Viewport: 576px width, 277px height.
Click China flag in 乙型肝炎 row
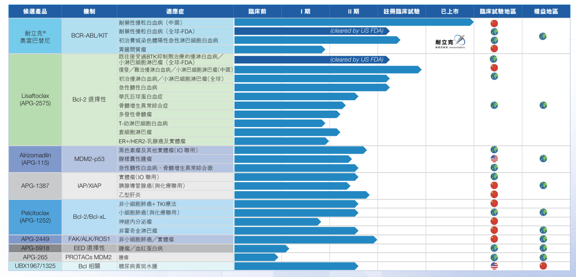pyautogui.click(x=494, y=194)
